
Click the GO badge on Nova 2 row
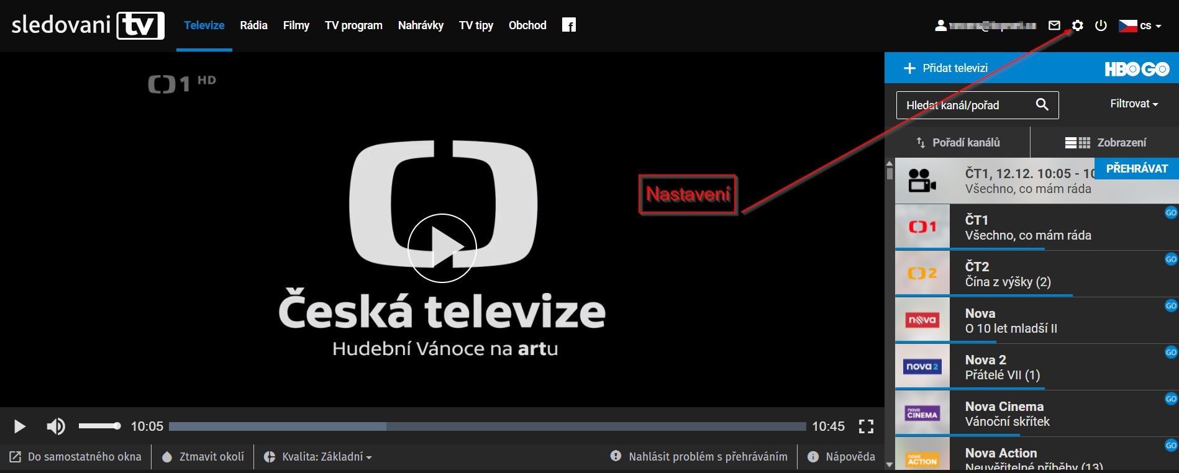pos(1171,353)
